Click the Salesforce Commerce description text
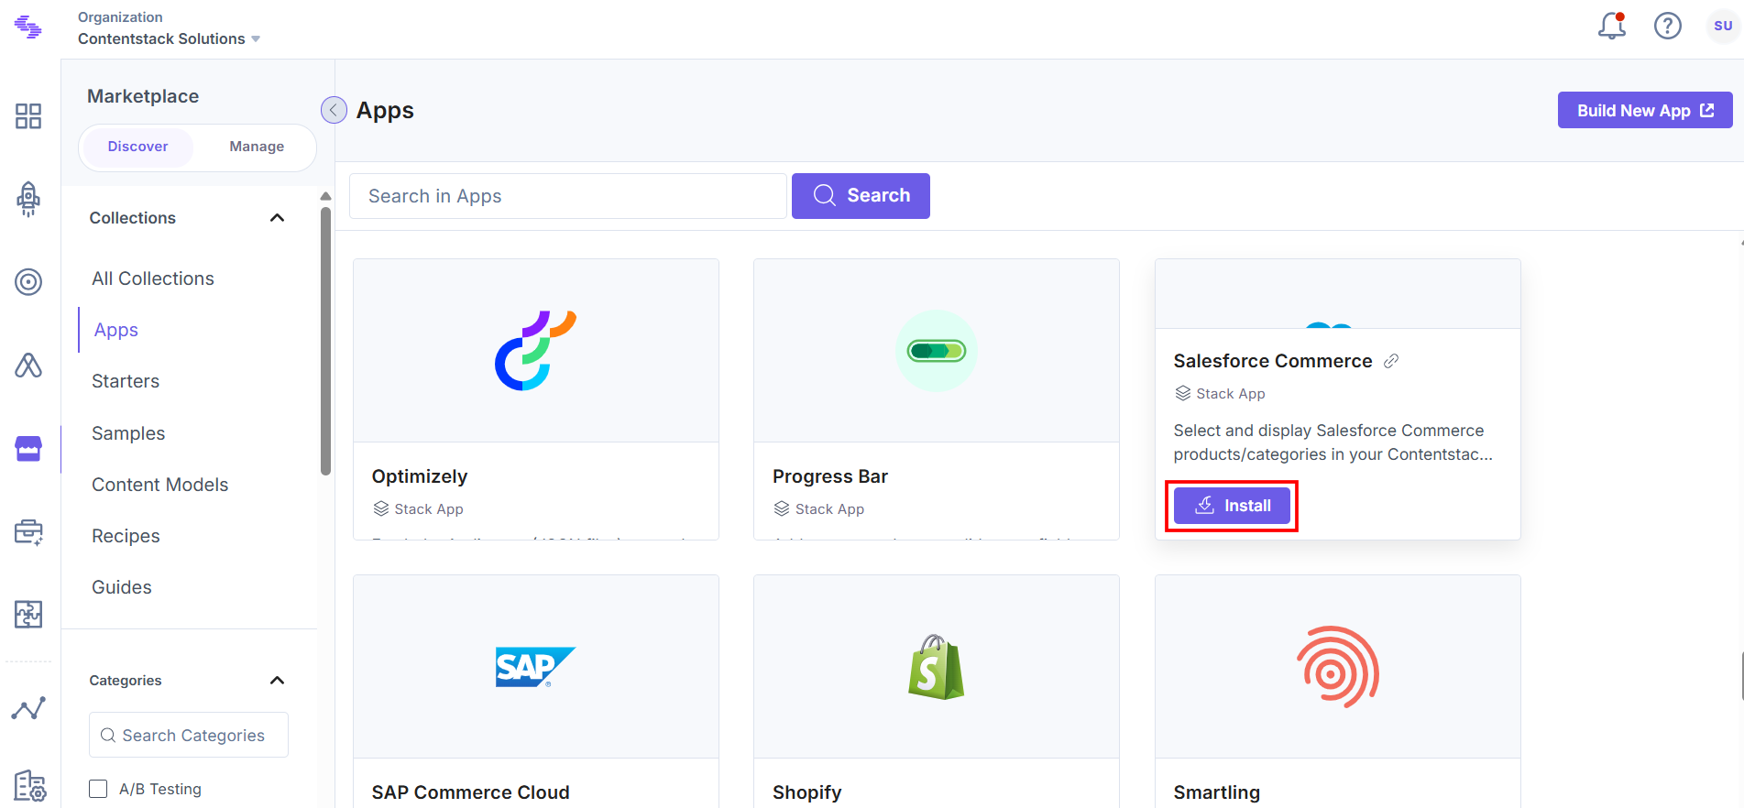Image resolution: width=1744 pixels, height=808 pixels. click(x=1333, y=442)
